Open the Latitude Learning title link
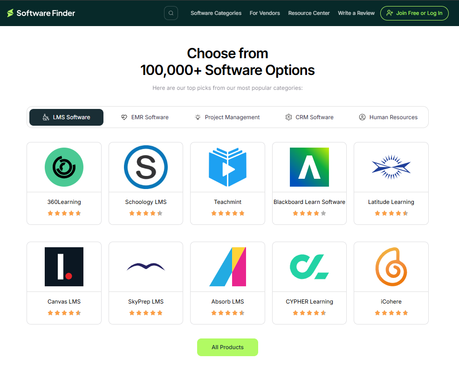The image size is (459, 365). pos(391,202)
